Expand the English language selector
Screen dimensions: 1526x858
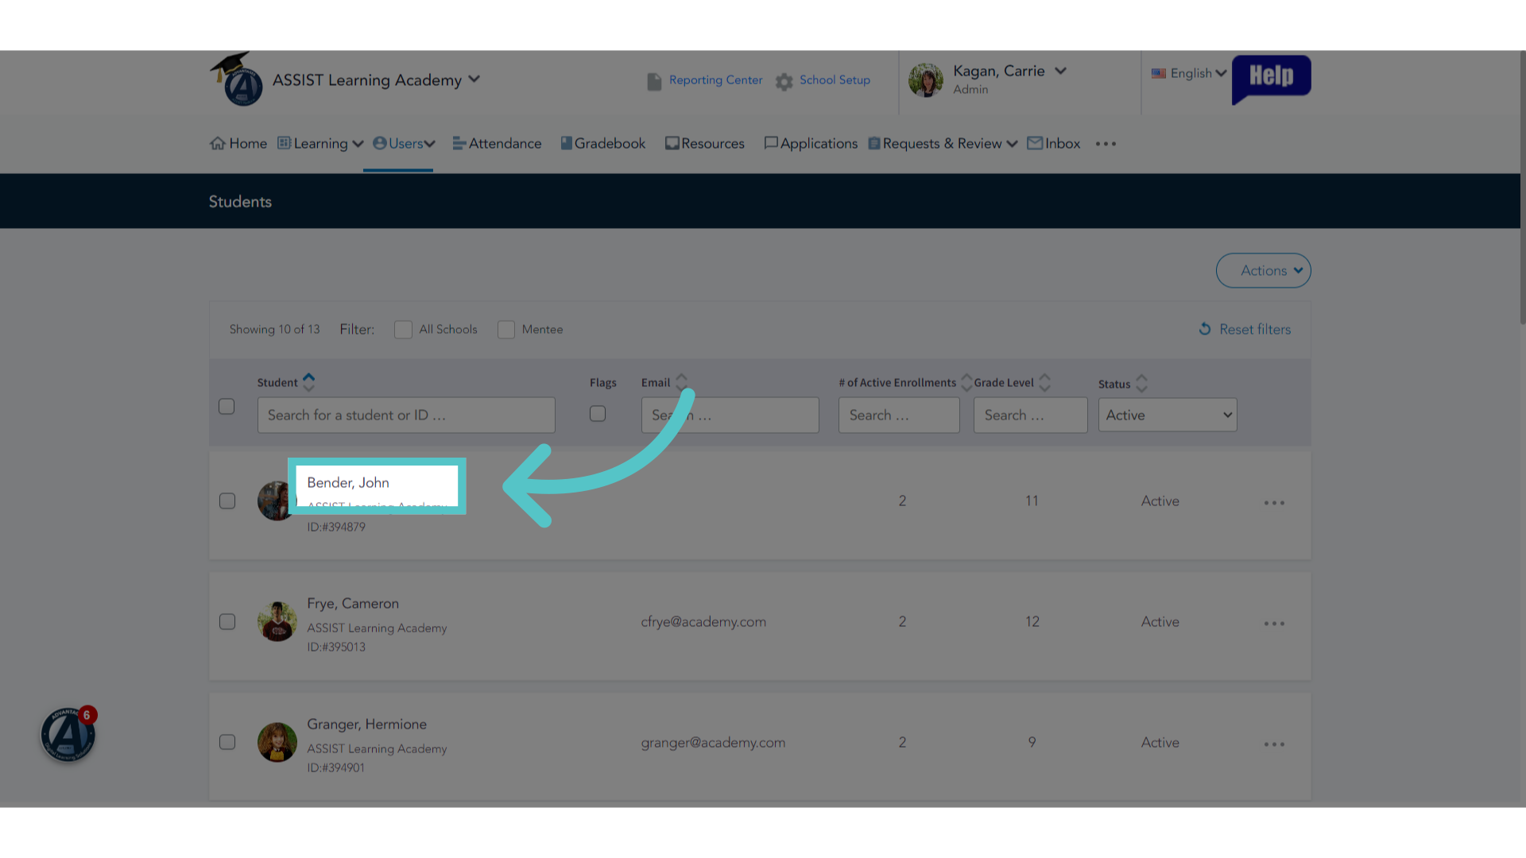click(1189, 73)
